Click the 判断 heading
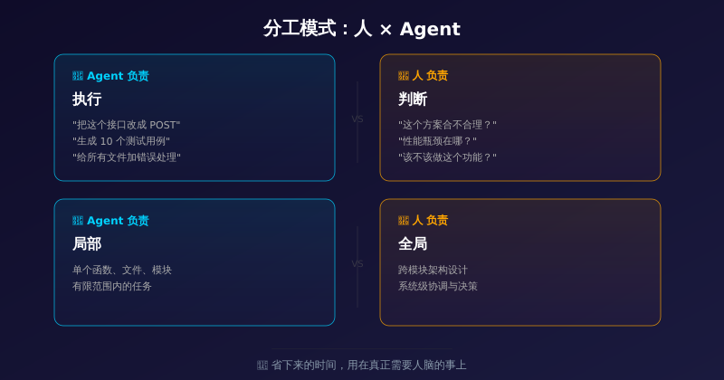 pos(413,100)
